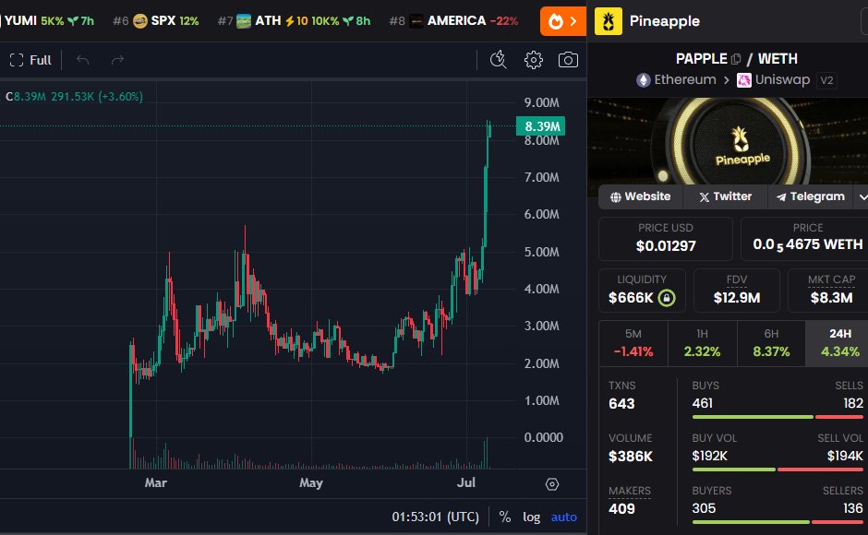Image resolution: width=868 pixels, height=535 pixels.
Task: Click the VOLUME $386K value
Action: (631, 457)
